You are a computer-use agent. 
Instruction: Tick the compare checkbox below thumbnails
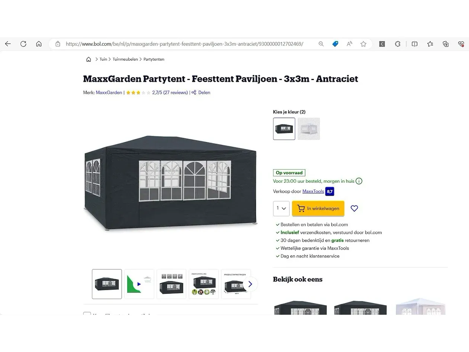[x=87, y=314]
